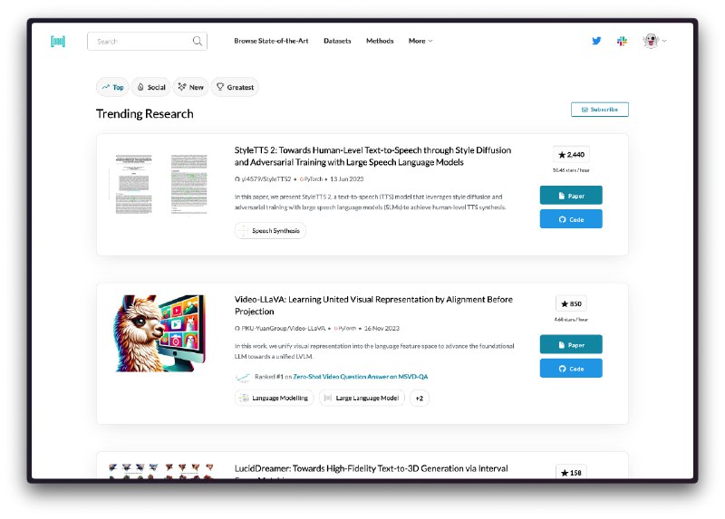Open Browse State-of-the-Art

click(271, 41)
